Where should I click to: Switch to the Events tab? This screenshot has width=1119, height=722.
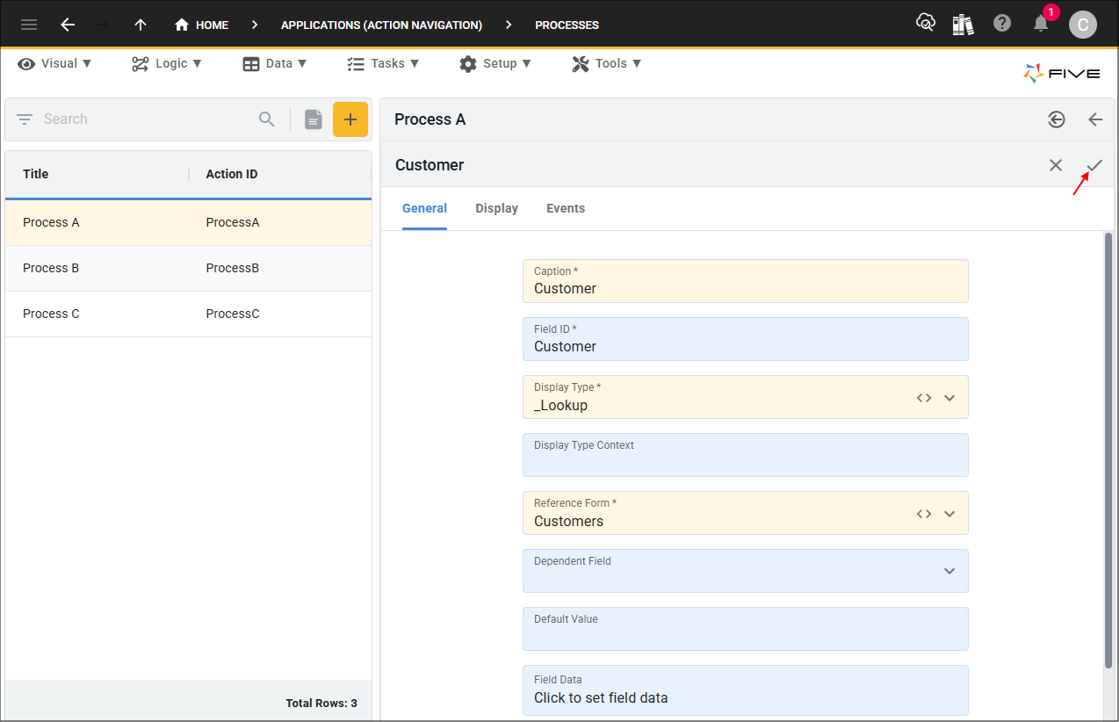coord(566,208)
